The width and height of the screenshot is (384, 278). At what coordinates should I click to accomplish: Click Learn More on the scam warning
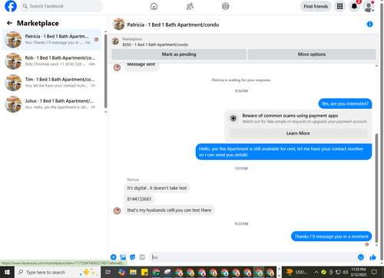point(298,133)
